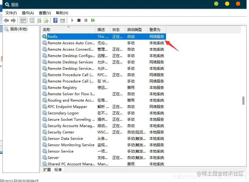This screenshot has height=182, width=249.
Task: Click the gear icon beside Server service
Action: (44, 157)
